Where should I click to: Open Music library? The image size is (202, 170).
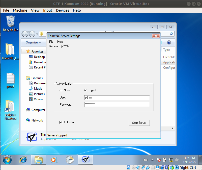[36, 89]
